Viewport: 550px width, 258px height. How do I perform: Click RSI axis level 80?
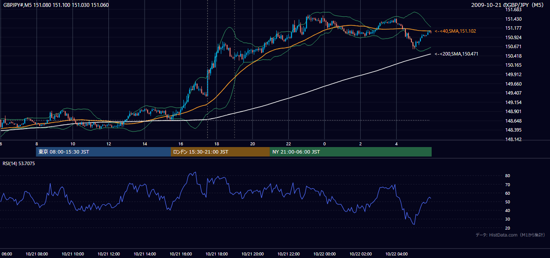click(508, 176)
